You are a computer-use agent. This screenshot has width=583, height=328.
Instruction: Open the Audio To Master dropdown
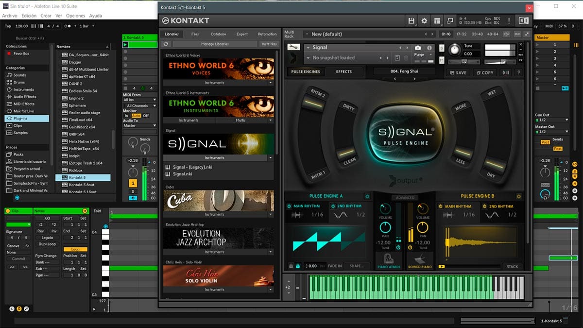[x=140, y=126]
